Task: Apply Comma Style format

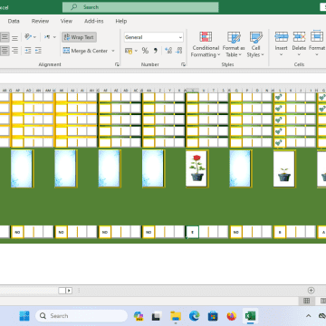Action: [156, 51]
